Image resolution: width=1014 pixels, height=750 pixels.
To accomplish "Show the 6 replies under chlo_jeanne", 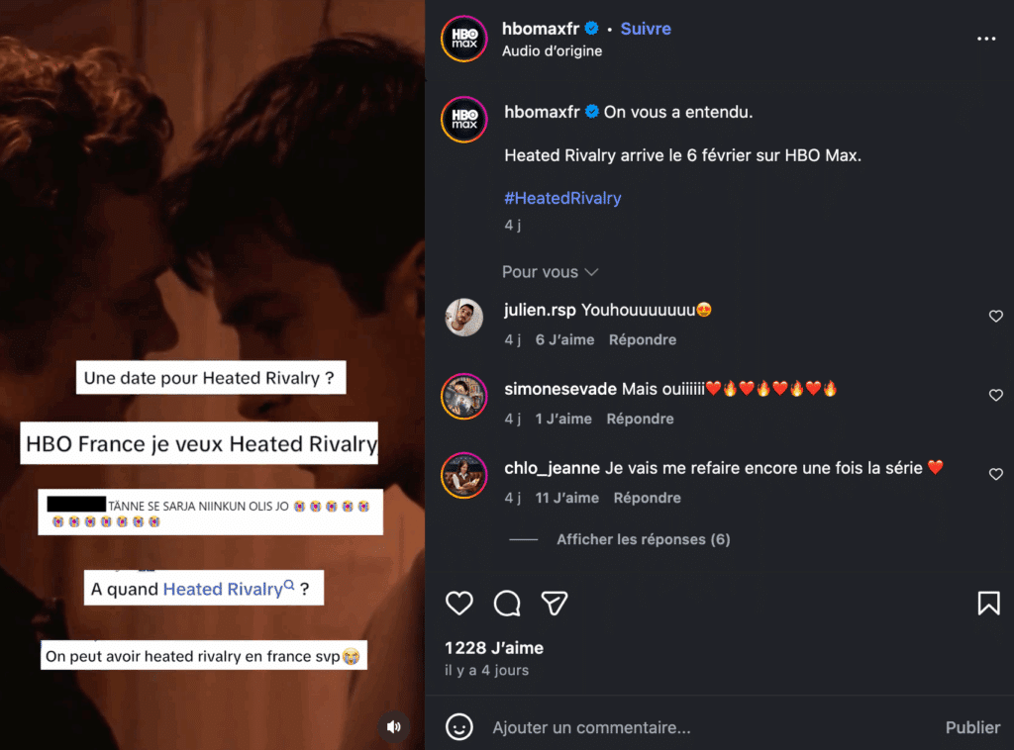I will point(643,539).
